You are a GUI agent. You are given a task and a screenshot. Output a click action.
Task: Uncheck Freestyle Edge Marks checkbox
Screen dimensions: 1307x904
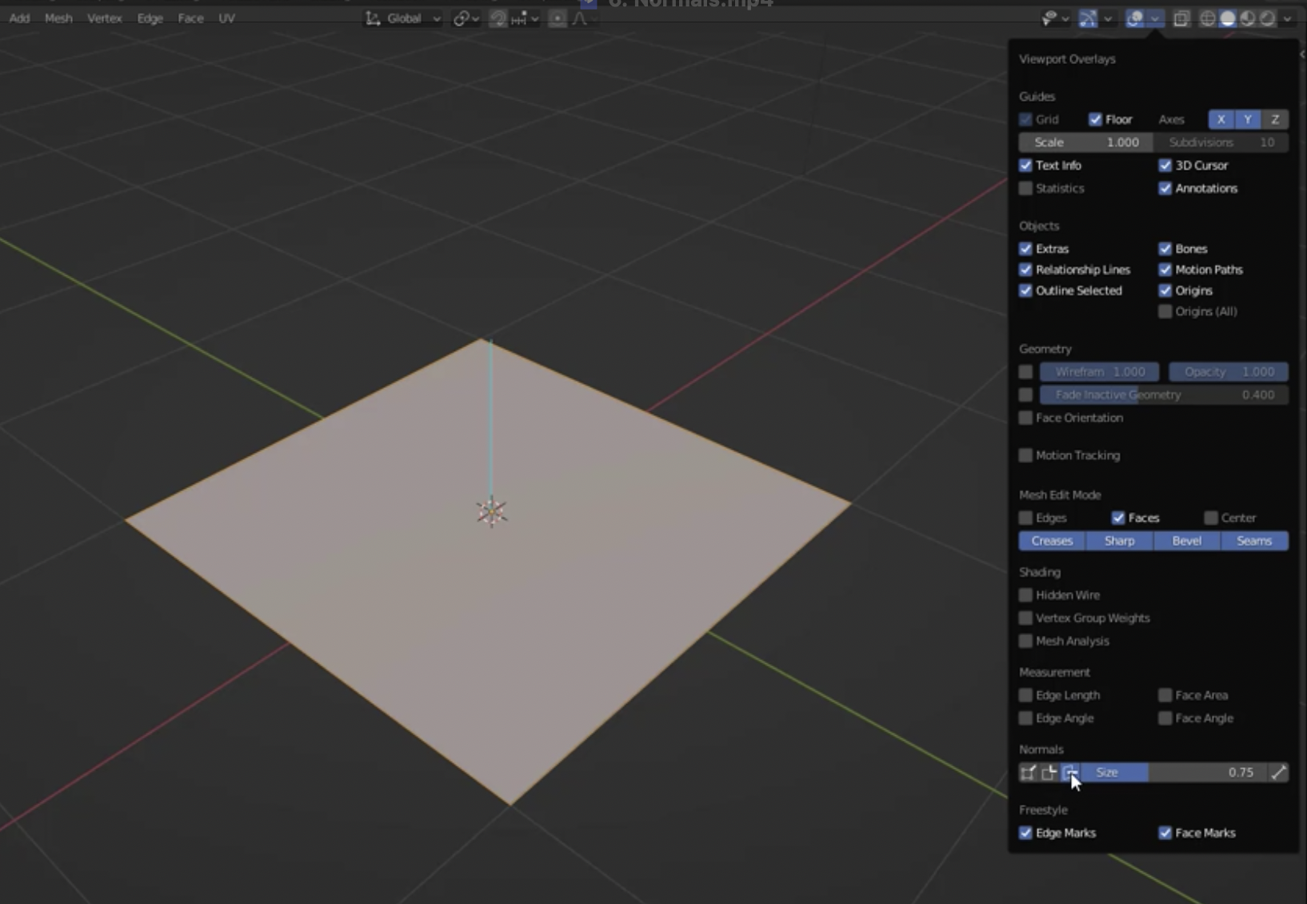point(1025,833)
